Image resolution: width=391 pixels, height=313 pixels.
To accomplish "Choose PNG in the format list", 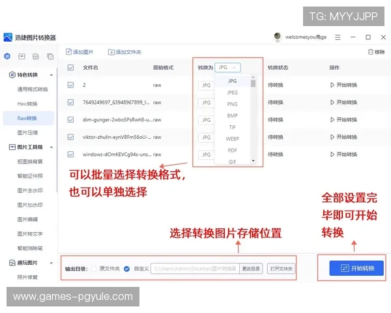I will click(x=232, y=104).
